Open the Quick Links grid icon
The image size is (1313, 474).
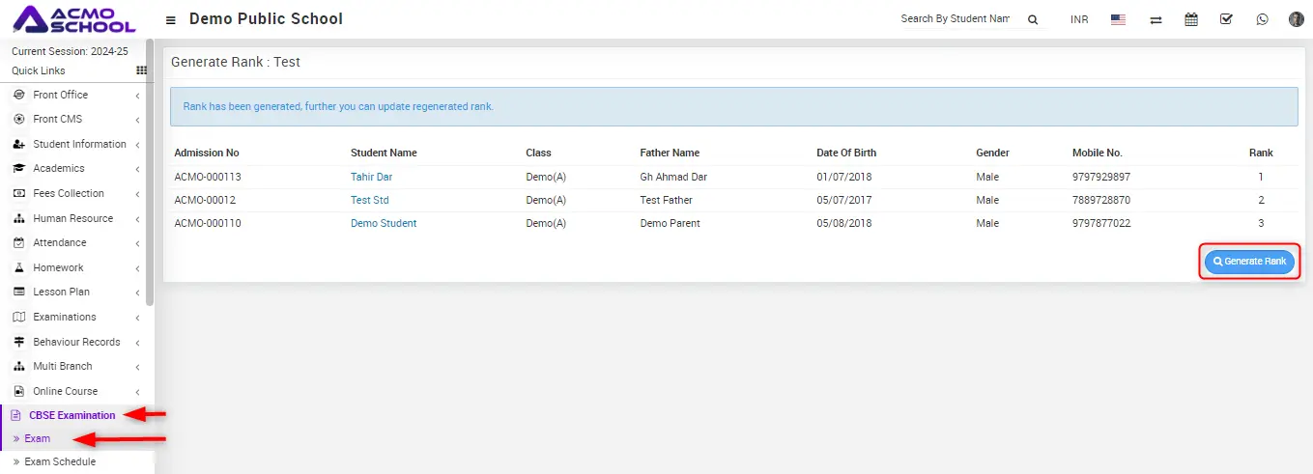(141, 70)
